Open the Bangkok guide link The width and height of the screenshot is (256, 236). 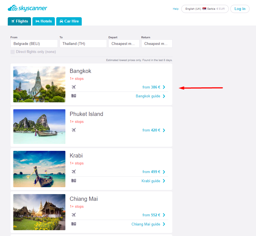click(148, 96)
